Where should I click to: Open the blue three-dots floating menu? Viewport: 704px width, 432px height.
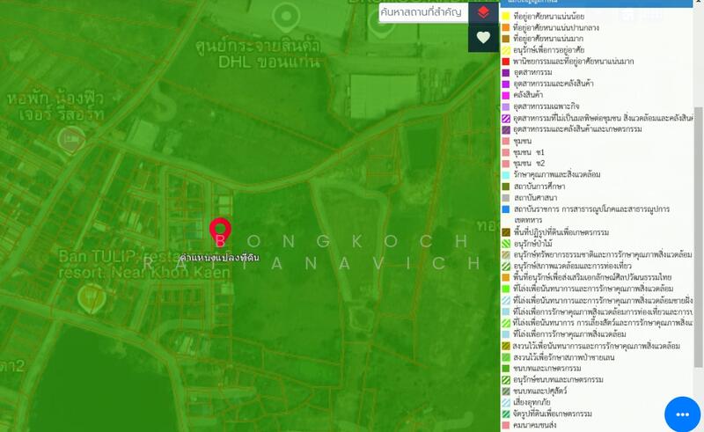pos(681,412)
